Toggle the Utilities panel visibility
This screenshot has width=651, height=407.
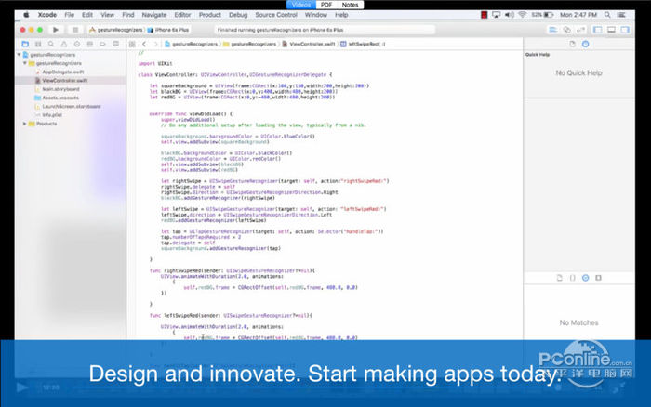(625, 30)
